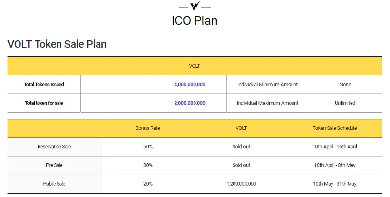Image resolution: width=390 pixels, height=197 pixels.
Task: Click the Token Sale Schedule column header
Action: click(335, 128)
